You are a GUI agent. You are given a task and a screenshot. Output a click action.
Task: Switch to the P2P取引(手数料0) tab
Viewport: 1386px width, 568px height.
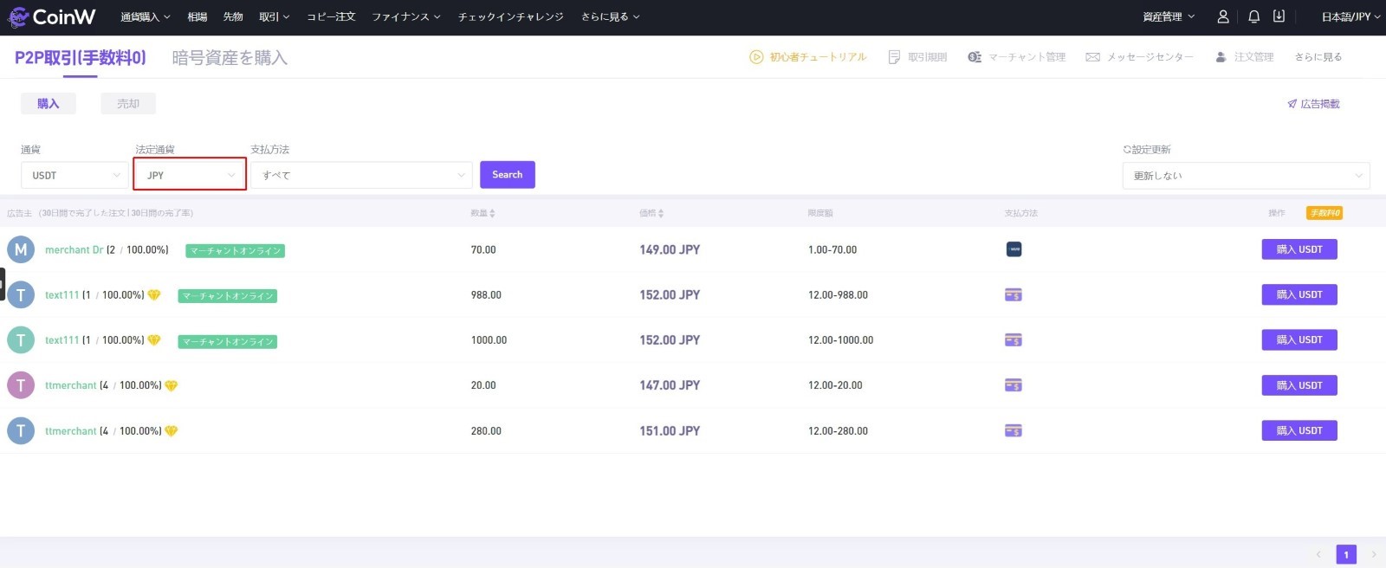click(x=81, y=58)
